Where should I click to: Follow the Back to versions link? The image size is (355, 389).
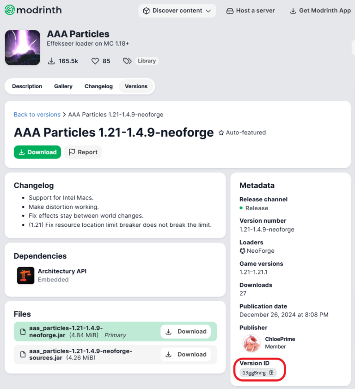[37, 114]
